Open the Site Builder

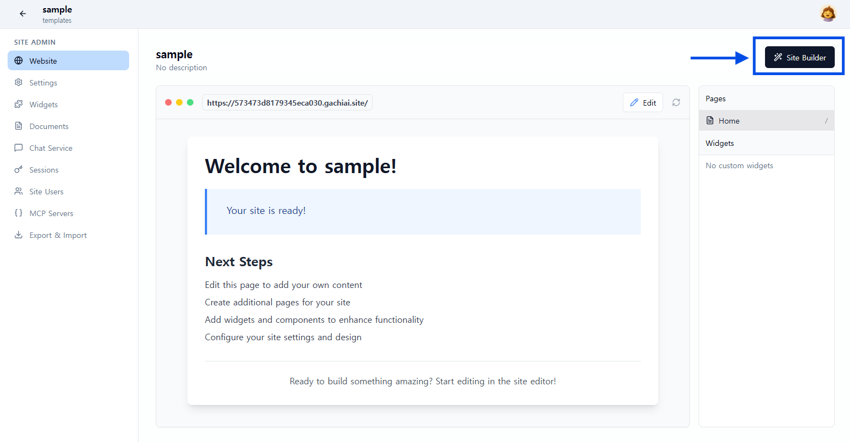[799, 57]
